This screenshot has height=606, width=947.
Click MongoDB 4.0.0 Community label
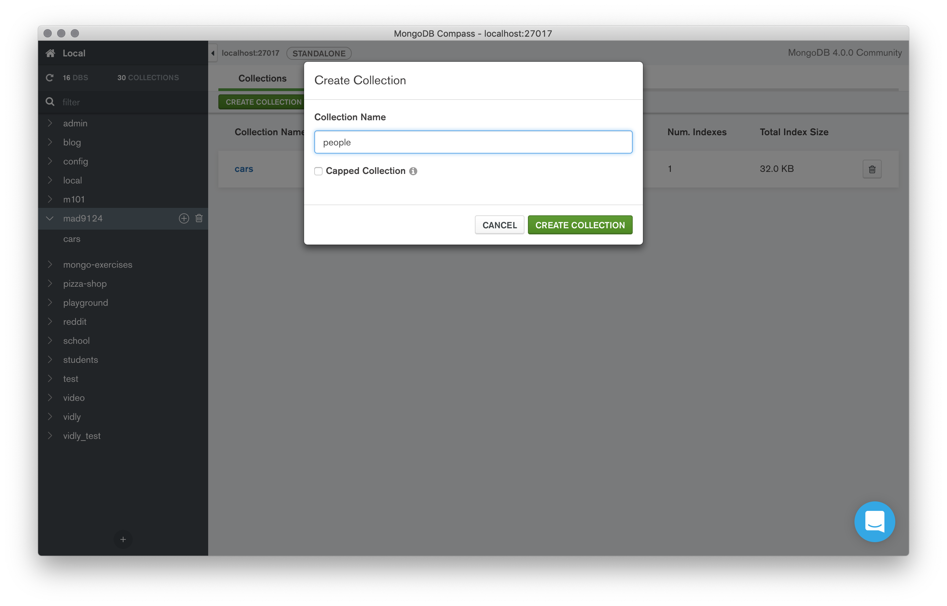845,53
